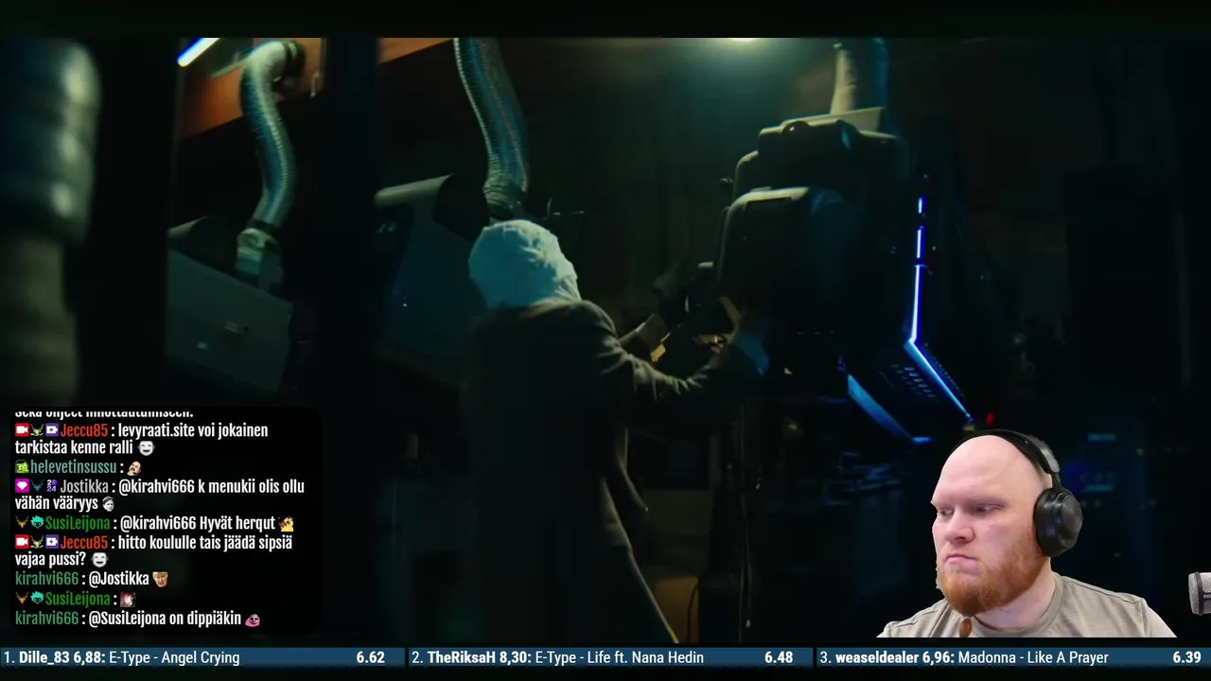Click SusiLeijona name on 'Hyvät herqut' message
This screenshot has width=1211, height=681.
pos(79,523)
